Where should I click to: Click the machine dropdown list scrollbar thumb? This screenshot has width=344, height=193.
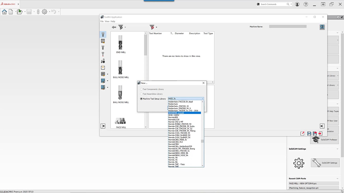point(203,141)
